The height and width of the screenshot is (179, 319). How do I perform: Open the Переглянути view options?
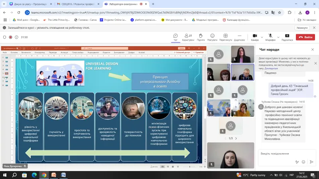(x=225, y=37)
